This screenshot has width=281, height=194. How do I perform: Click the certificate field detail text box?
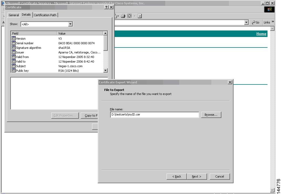click(x=54, y=93)
